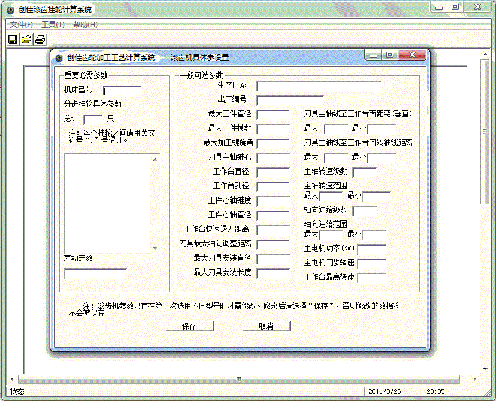The height and width of the screenshot is (401, 496).
Task: Click the 保存 button to save parameters
Action: click(189, 325)
